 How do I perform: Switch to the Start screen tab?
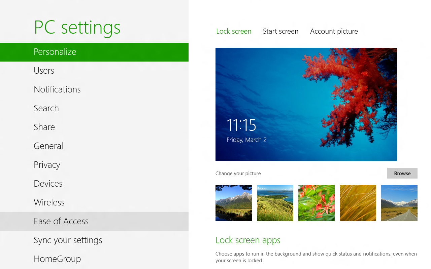280,31
